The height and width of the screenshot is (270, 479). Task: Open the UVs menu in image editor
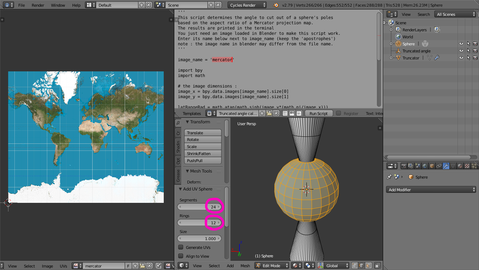click(63, 266)
